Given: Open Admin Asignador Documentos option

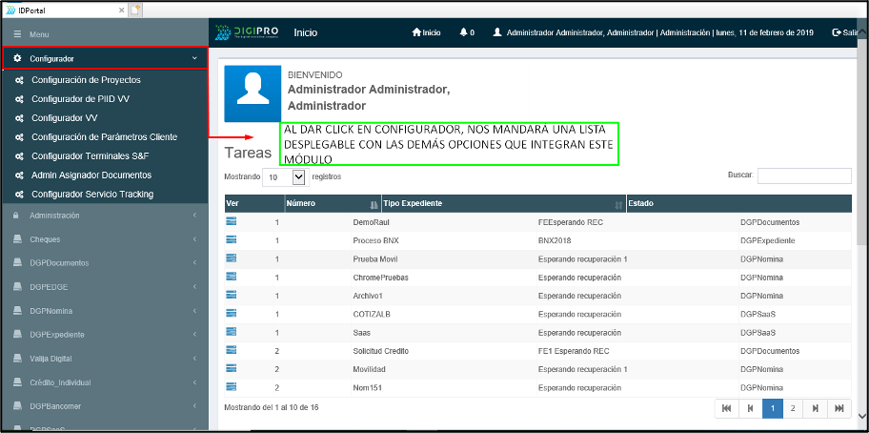Looking at the screenshot, I should point(91,175).
